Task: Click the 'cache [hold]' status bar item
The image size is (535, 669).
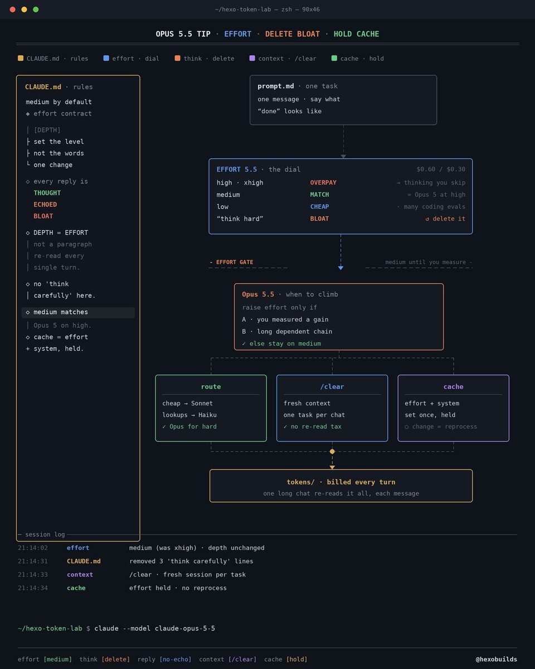Action: tap(286, 660)
